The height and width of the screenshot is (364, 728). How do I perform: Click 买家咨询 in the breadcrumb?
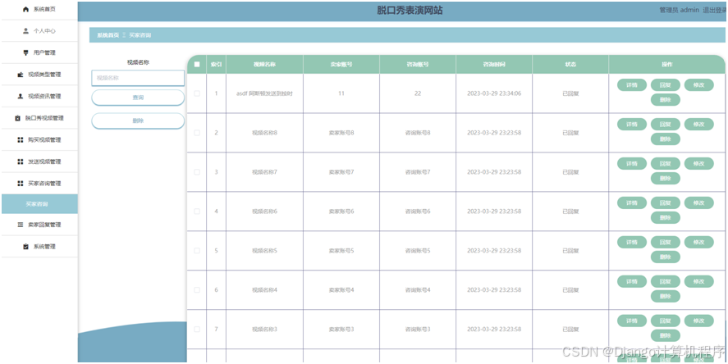pos(140,35)
